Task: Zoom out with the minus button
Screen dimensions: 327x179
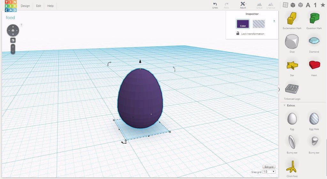Action: coord(13,52)
